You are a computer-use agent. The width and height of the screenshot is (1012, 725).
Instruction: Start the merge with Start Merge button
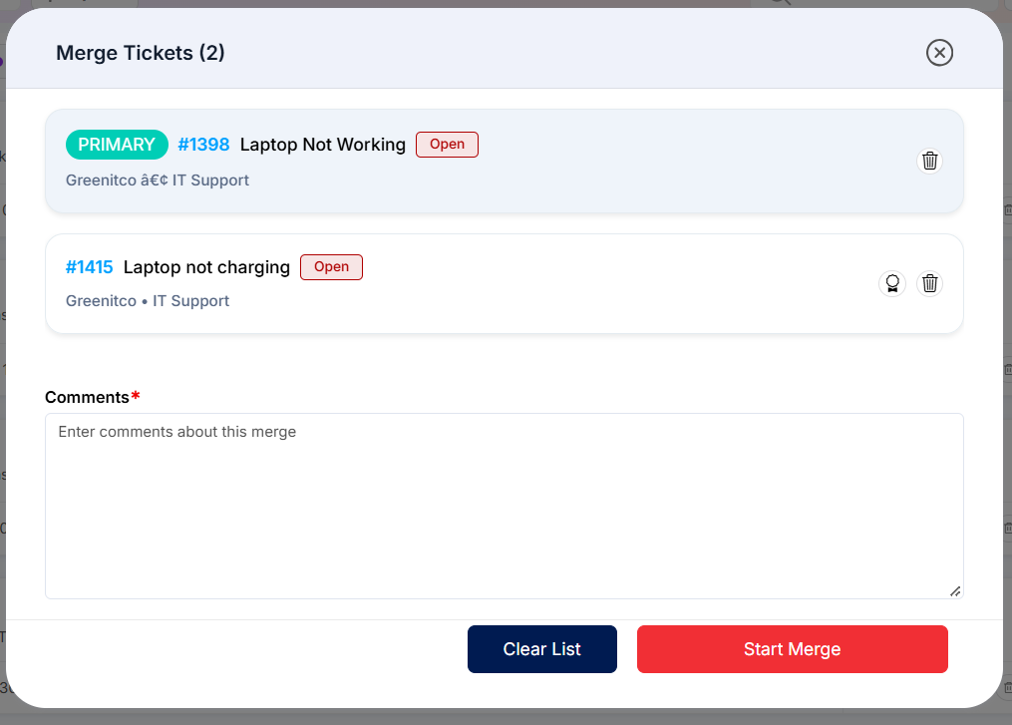pos(792,649)
